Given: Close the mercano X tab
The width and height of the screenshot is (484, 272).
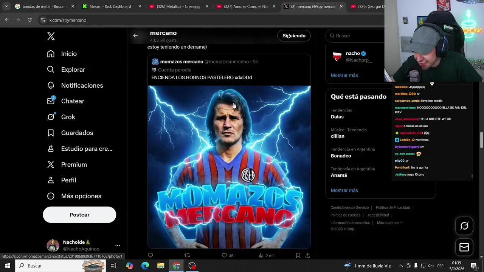Looking at the screenshot, I should pyautogui.click(x=341, y=6).
